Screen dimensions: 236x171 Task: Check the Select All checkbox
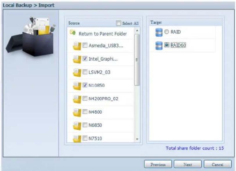(119, 23)
